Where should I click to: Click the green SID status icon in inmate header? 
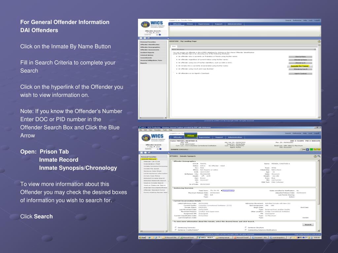pyautogui.click(x=311, y=149)
